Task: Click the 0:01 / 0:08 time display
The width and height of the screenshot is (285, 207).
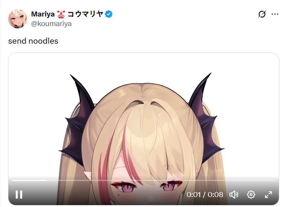Action: pos(205,195)
